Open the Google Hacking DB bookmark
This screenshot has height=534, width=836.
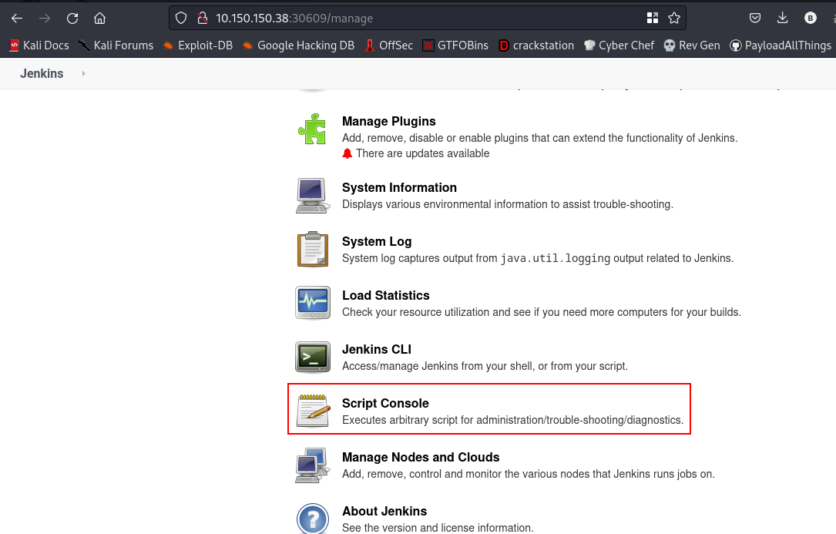coord(298,45)
